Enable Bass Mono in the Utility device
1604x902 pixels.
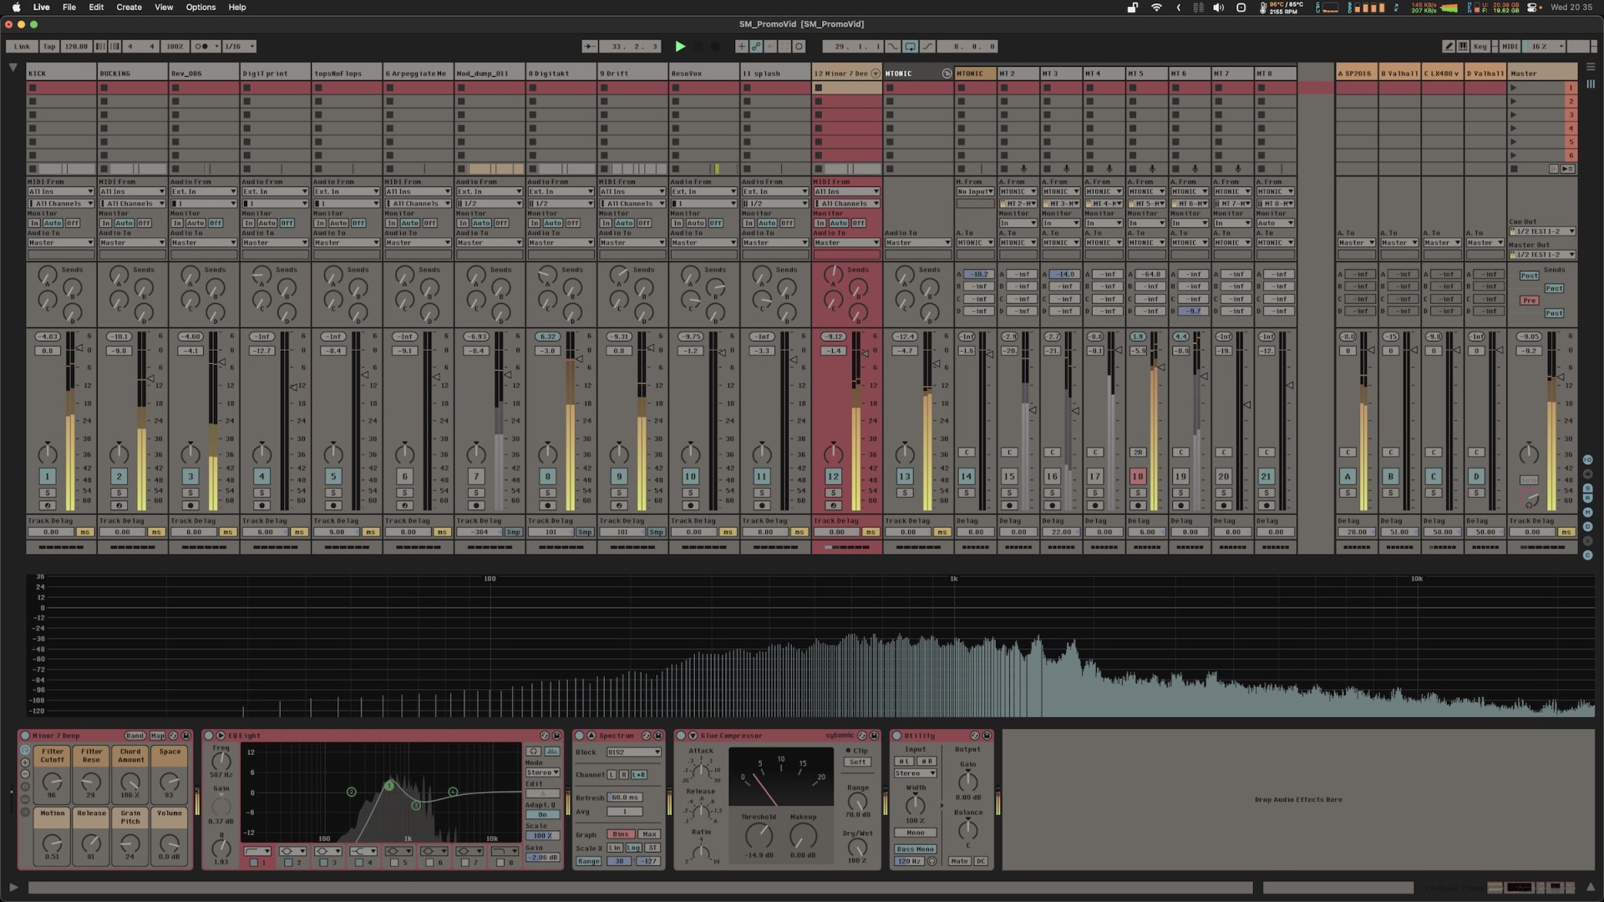(916, 849)
